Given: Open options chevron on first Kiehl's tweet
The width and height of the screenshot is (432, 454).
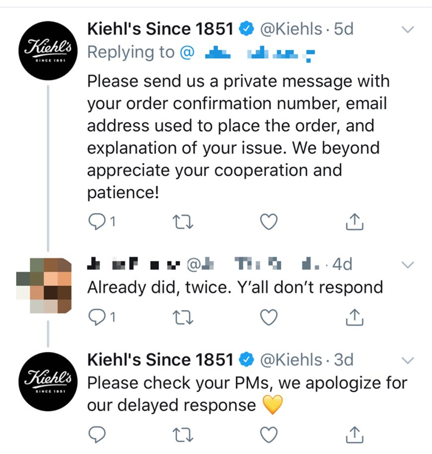Looking at the screenshot, I should tap(407, 30).
